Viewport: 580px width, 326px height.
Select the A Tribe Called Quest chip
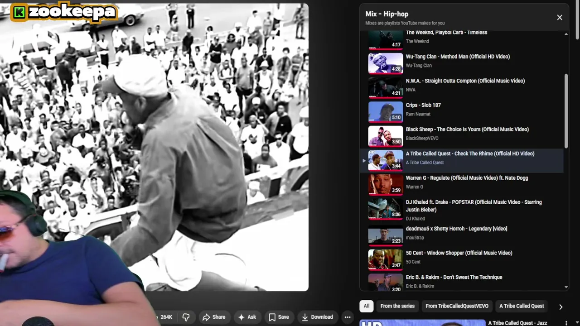(522, 306)
